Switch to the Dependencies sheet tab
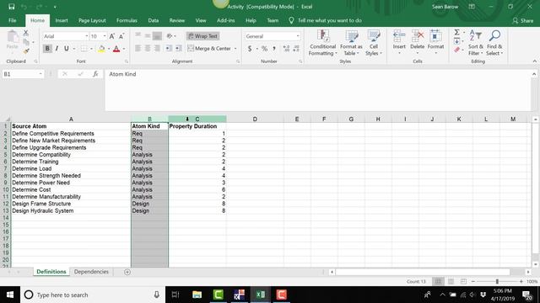 tap(91, 272)
